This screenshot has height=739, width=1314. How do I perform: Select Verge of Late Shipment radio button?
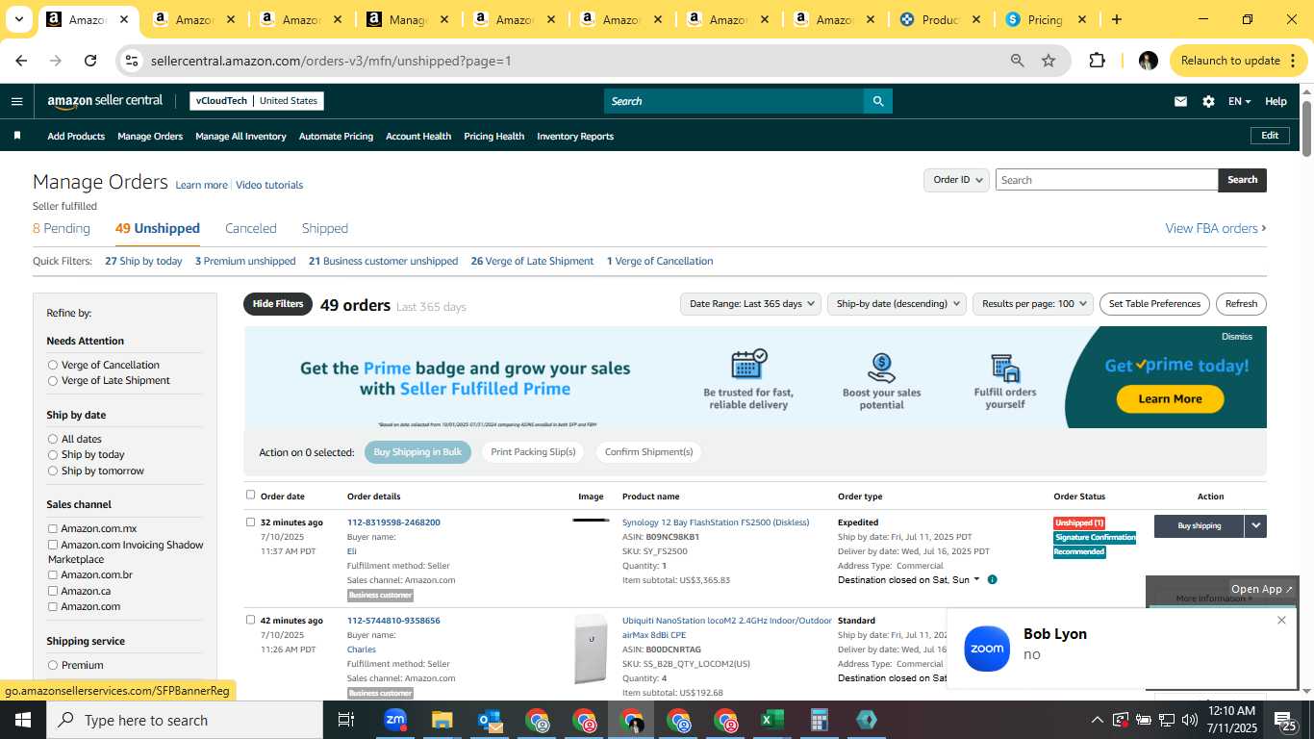tap(53, 381)
